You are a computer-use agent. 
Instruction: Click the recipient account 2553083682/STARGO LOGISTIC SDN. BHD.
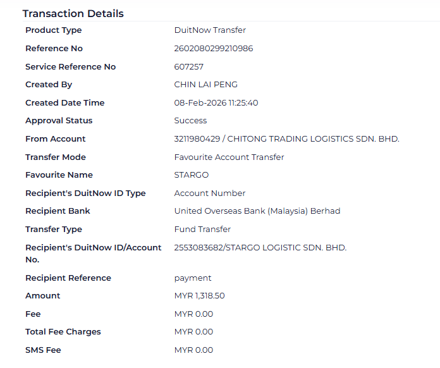tap(260, 248)
